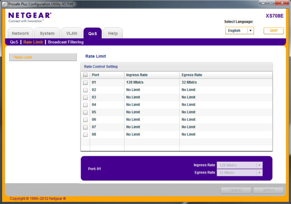Check the box for port 01
This screenshot has width=291, height=204.
(85, 82)
